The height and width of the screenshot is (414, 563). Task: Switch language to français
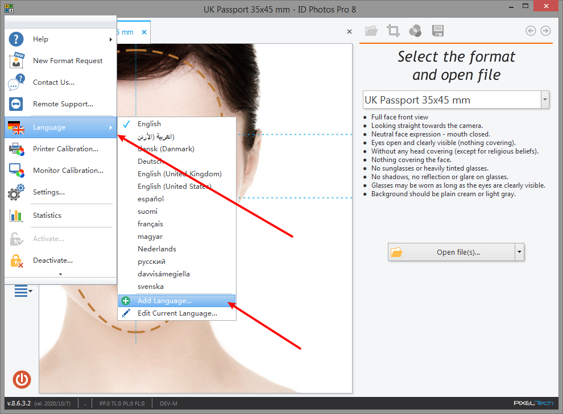click(177, 224)
